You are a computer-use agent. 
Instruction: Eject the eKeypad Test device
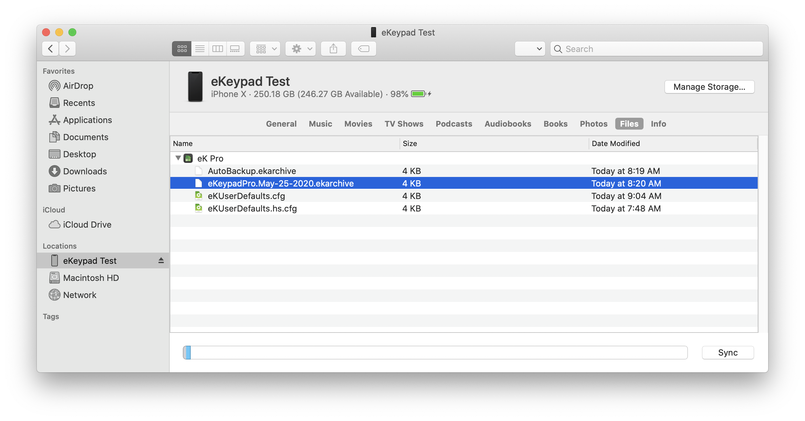click(x=161, y=260)
